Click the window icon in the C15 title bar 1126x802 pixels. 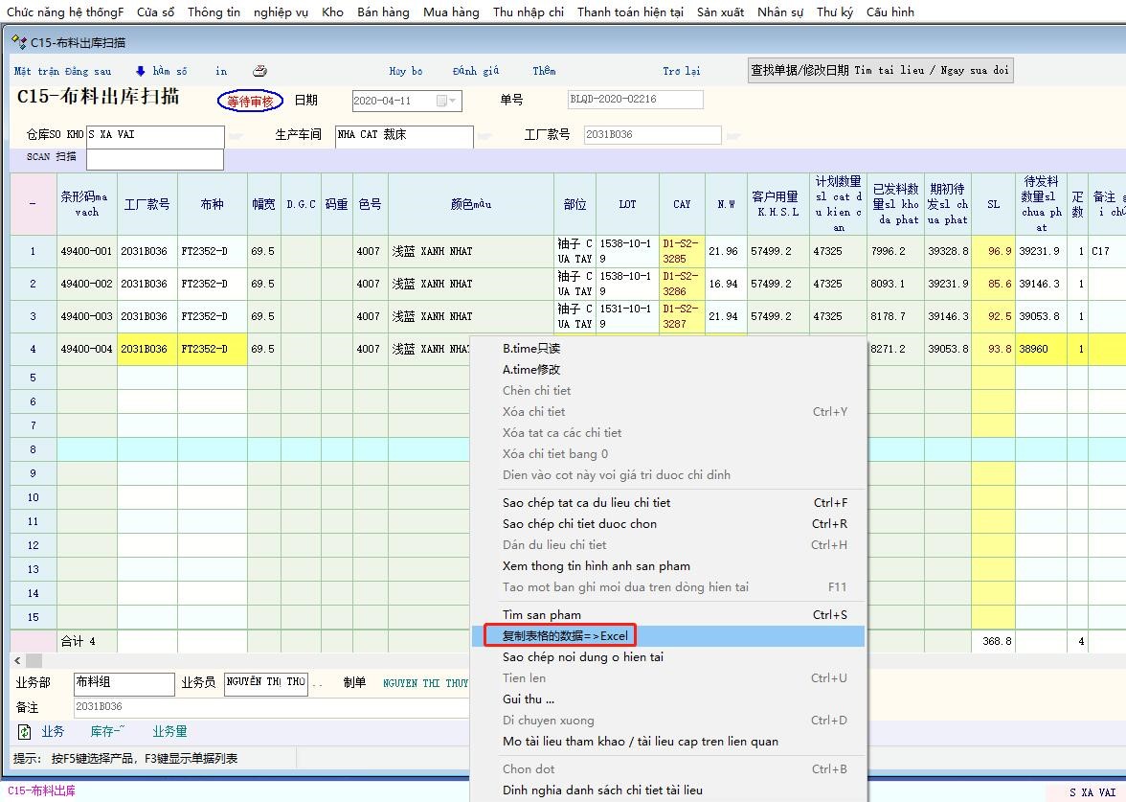pyautogui.click(x=18, y=42)
